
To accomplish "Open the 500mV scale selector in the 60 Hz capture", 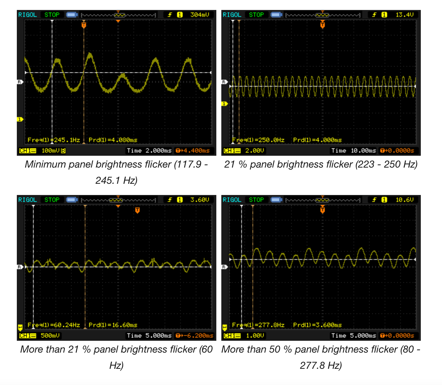I will pos(50,335).
